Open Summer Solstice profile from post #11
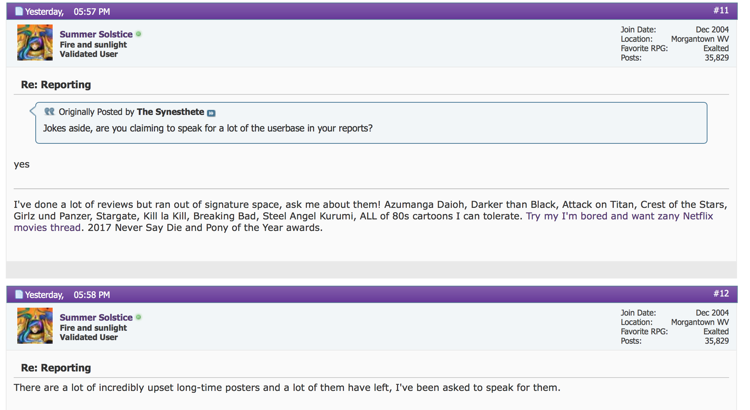The image size is (750, 410). 96,34
